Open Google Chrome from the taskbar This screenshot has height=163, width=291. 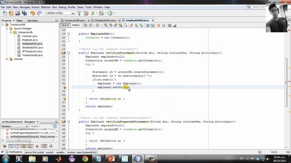point(85,159)
